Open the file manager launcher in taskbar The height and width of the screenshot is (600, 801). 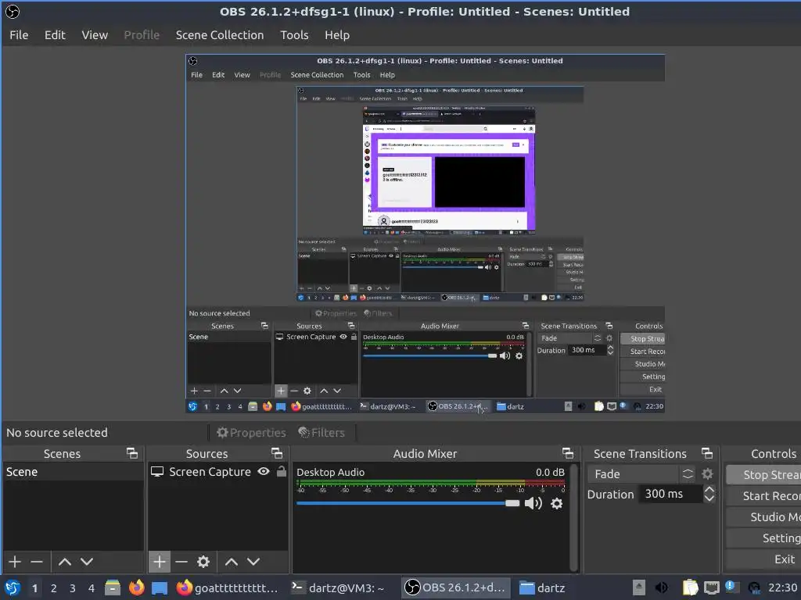(113, 587)
